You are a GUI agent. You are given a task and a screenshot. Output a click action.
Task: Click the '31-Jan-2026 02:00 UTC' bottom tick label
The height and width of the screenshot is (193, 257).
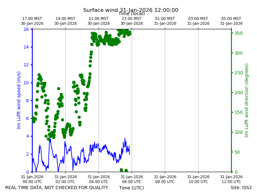[66, 179]
